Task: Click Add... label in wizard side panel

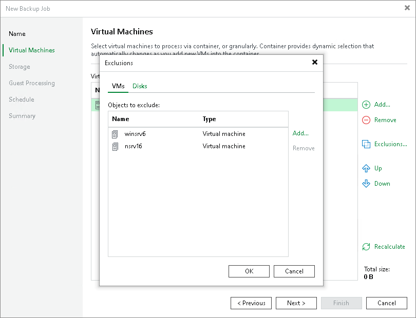Action: (x=382, y=105)
